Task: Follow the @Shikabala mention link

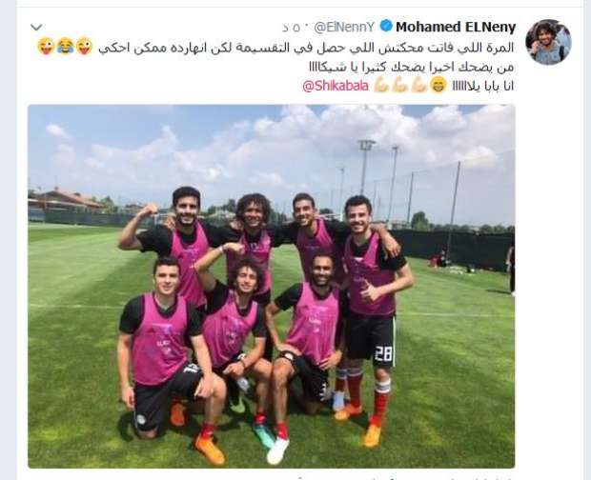Action: click(336, 87)
